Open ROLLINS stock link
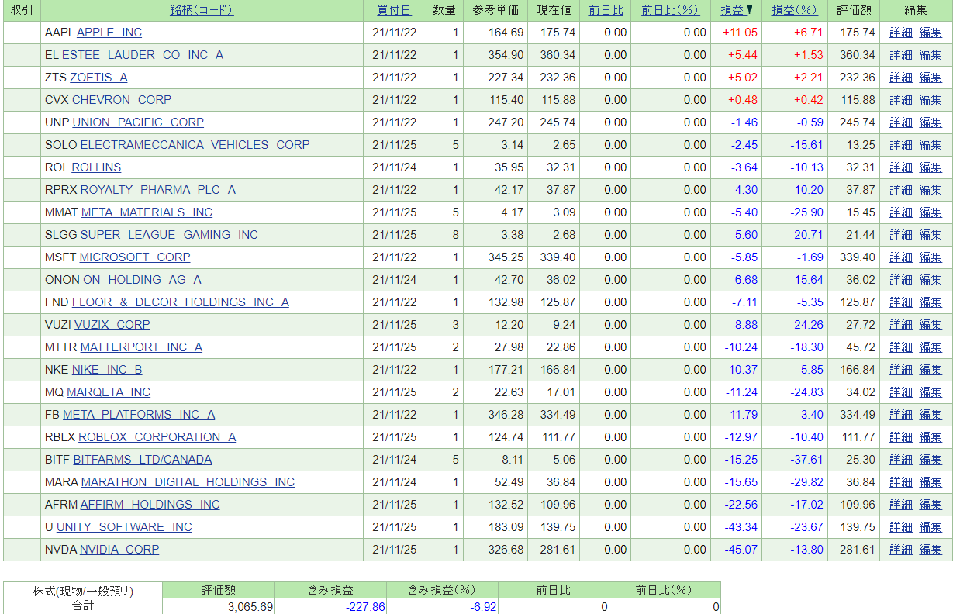The image size is (953, 614). point(96,167)
